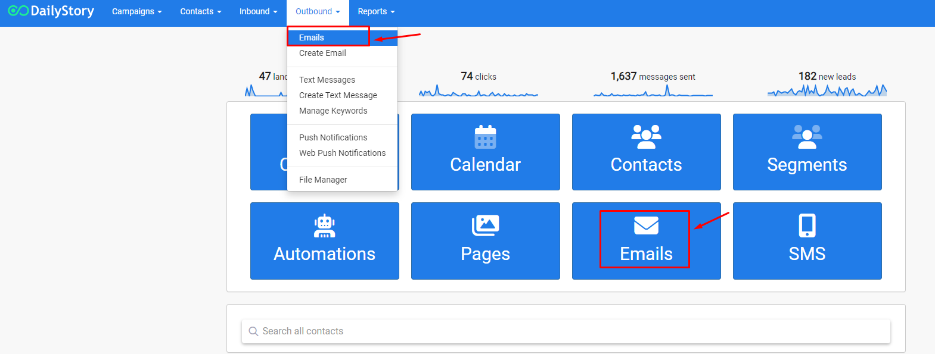Screen dimensions: 935x354
Task: Open the Contacts tile people icon
Action: [646, 137]
